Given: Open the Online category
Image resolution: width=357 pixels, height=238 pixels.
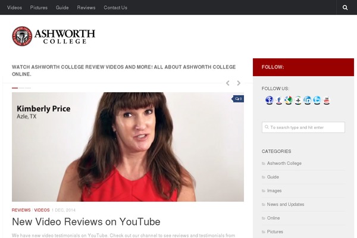Looking at the screenshot, I should coord(273,218).
